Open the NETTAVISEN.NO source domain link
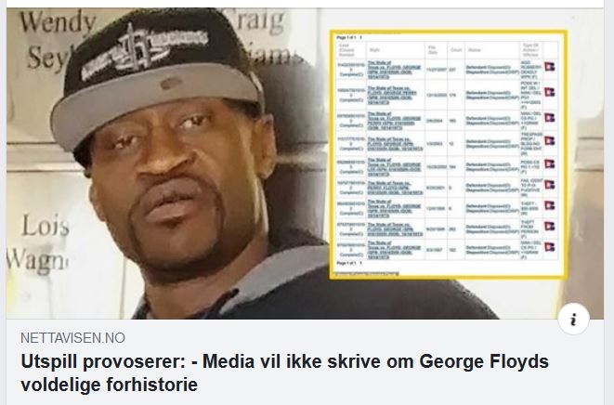 tap(72, 338)
